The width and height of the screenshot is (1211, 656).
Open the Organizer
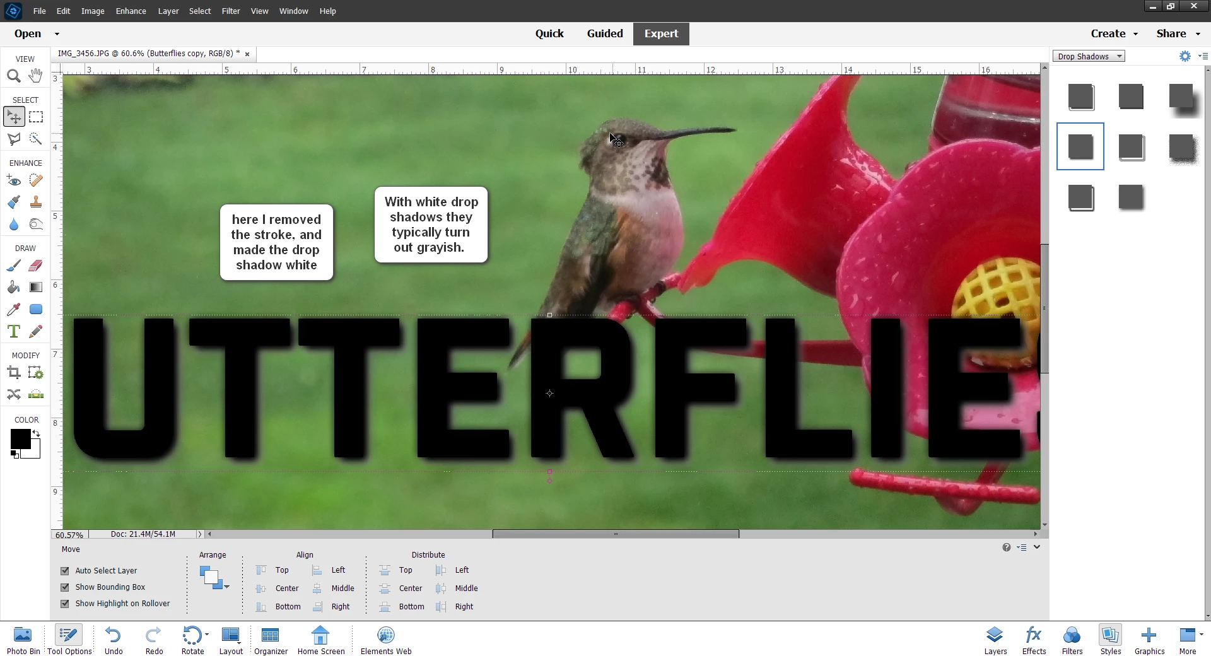[271, 640]
